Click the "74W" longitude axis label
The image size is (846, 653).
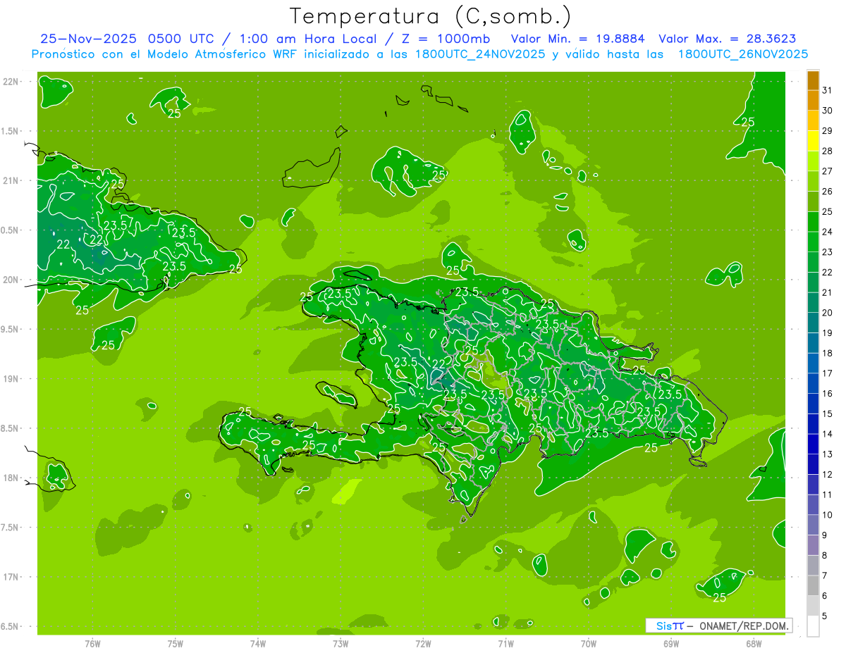pos(258,644)
